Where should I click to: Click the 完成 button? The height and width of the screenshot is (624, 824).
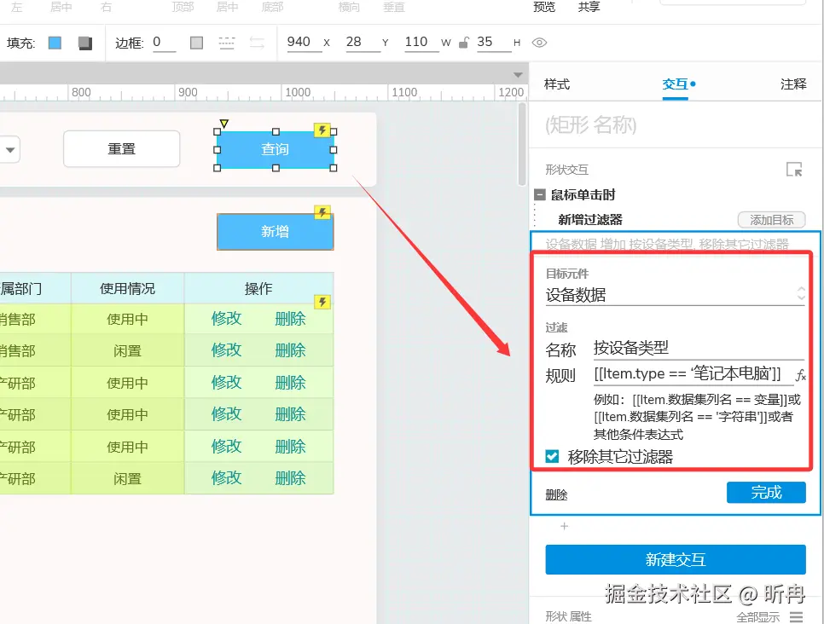click(x=766, y=493)
